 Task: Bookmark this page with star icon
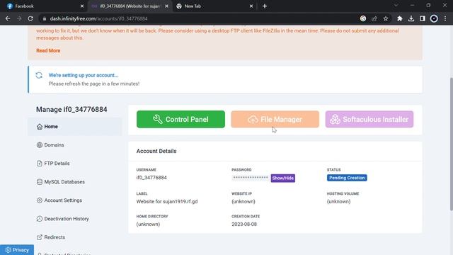(x=386, y=18)
